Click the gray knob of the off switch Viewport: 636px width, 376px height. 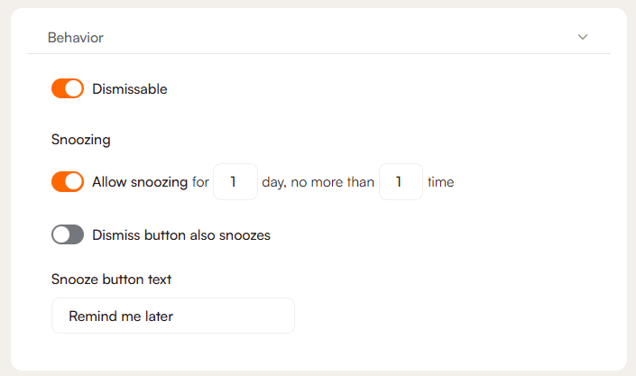[60, 235]
